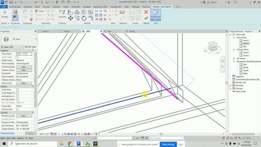
Task: Click the View Scale input field
Action: pyautogui.click(x=24, y=54)
